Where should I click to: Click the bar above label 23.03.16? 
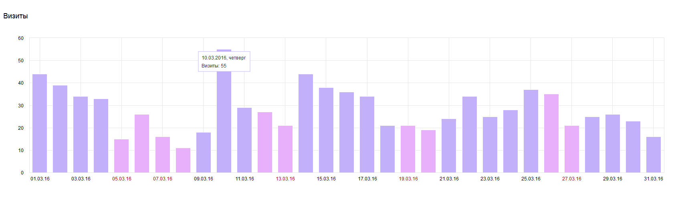coord(490,145)
